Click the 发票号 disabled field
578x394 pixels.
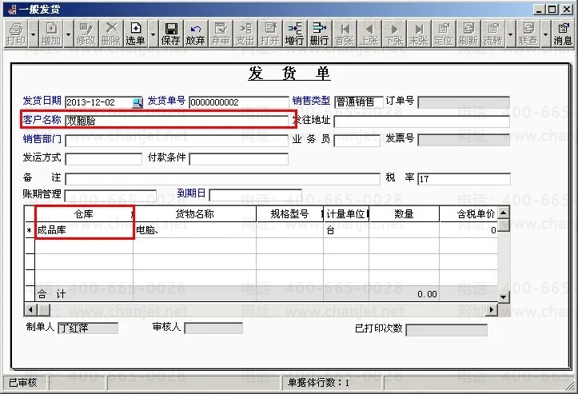pyautogui.click(x=464, y=140)
